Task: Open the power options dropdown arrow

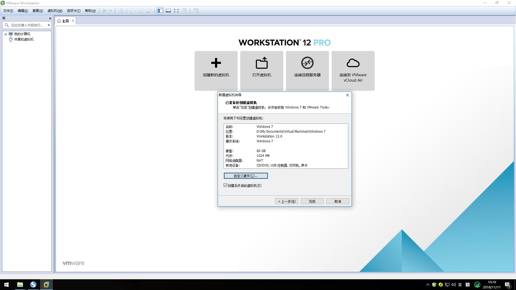Action: [x=111, y=11]
